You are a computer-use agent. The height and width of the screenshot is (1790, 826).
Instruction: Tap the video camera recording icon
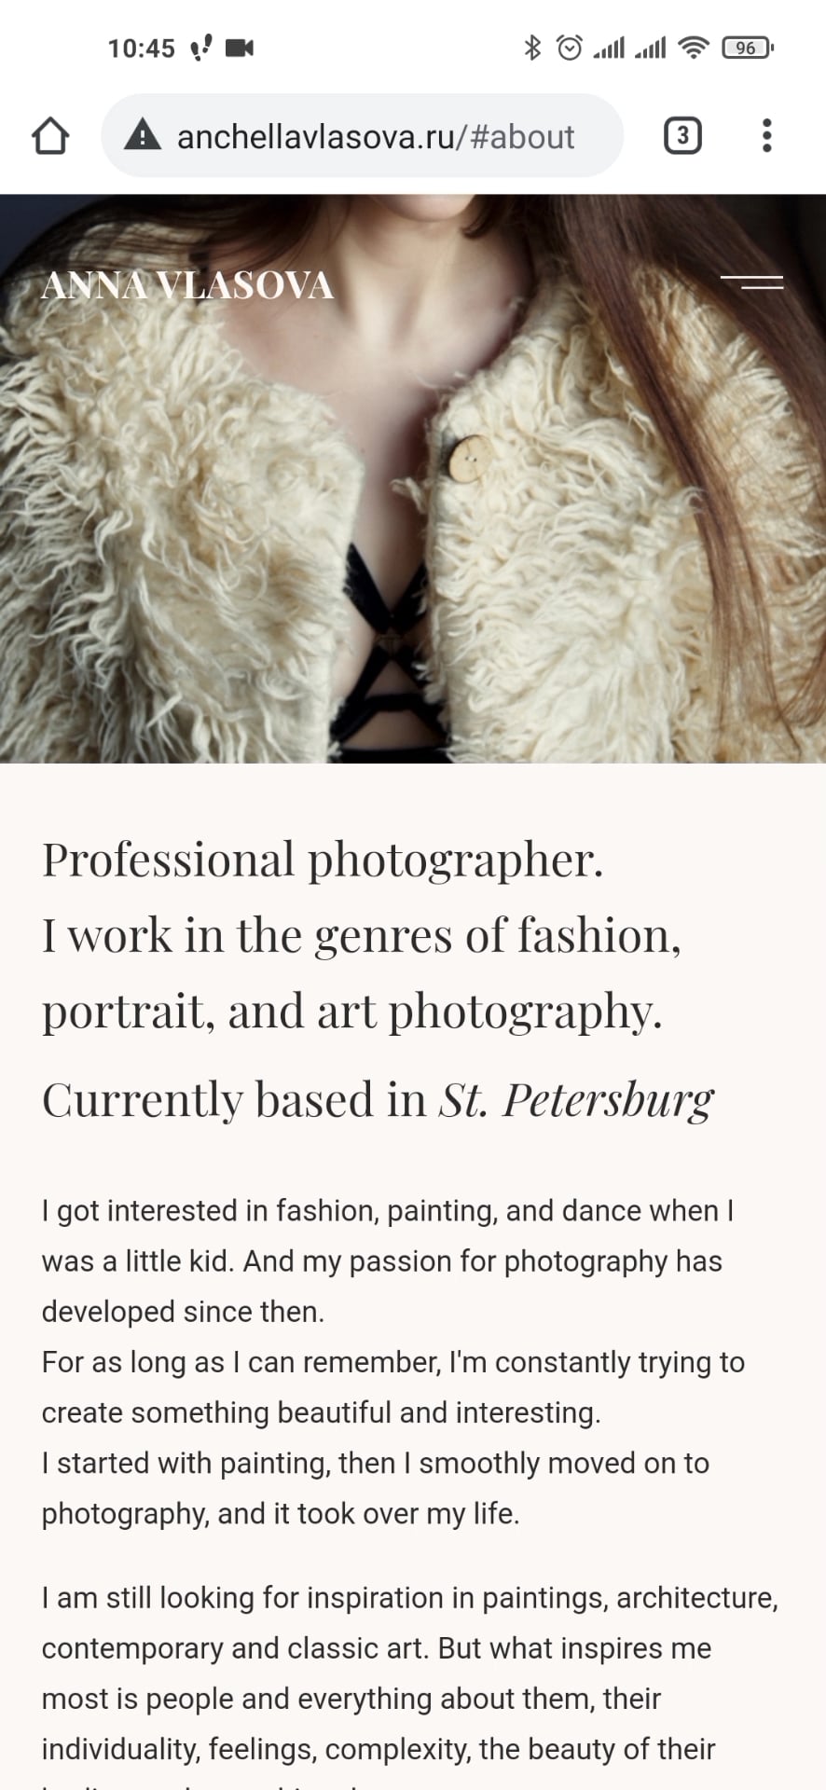point(241,48)
